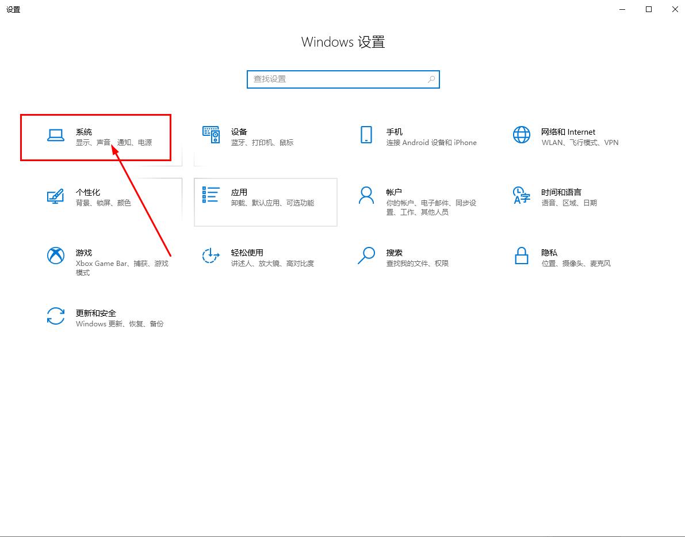
Task: Click the 隐私 padlock icon
Action: 521,256
